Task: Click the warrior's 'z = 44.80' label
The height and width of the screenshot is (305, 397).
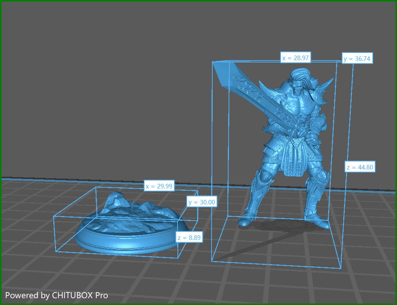Action: (360, 167)
